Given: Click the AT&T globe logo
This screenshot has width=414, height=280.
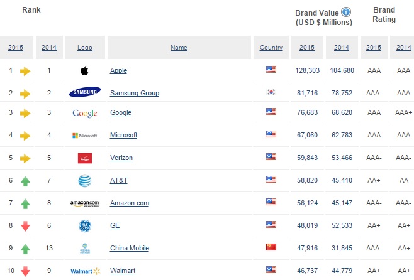Looking at the screenshot, I should click(x=85, y=180).
